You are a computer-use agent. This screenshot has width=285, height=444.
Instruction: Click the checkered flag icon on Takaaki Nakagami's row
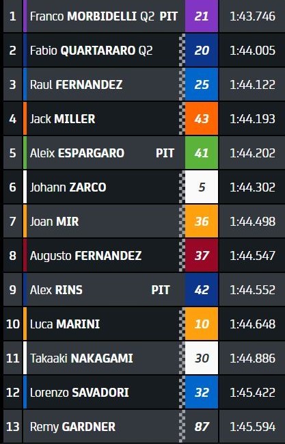(182, 358)
